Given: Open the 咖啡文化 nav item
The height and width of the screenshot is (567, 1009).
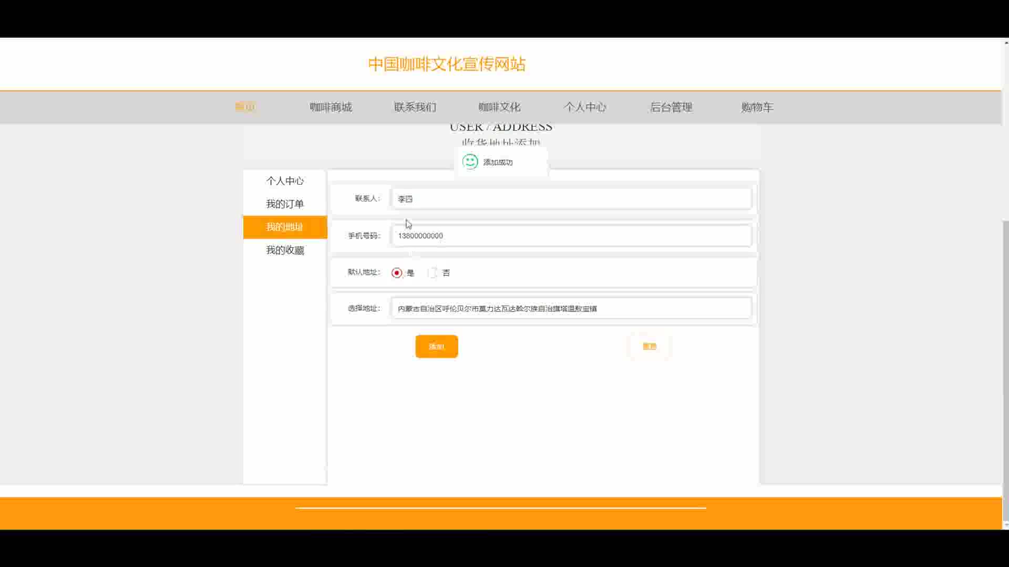Looking at the screenshot, I should [499, 107].
